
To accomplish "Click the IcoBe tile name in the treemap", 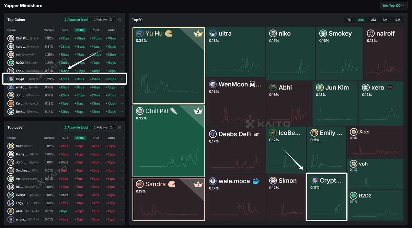I will [x=290, y=133].
